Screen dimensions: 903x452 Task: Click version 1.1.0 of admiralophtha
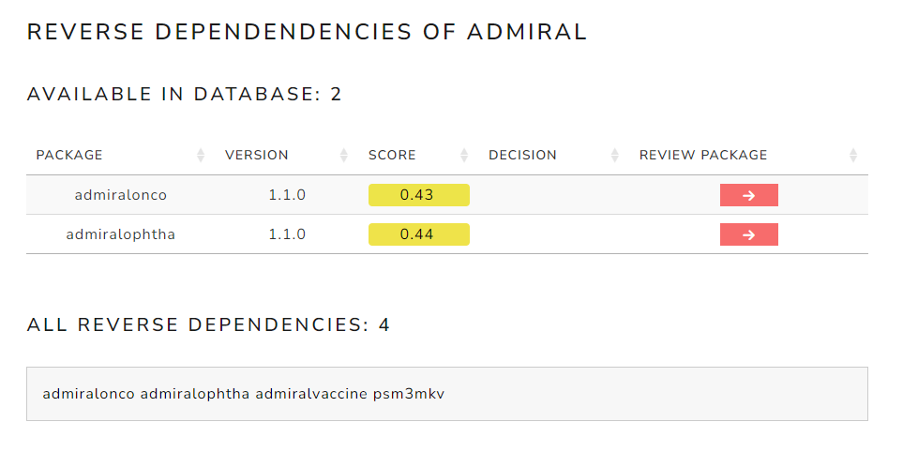click(287, 234)
